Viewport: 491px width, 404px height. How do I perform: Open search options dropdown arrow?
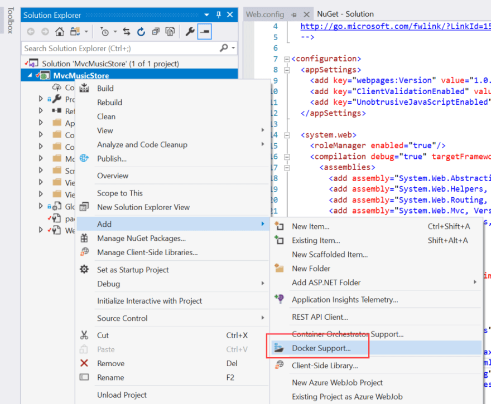(x=233, y=48)
